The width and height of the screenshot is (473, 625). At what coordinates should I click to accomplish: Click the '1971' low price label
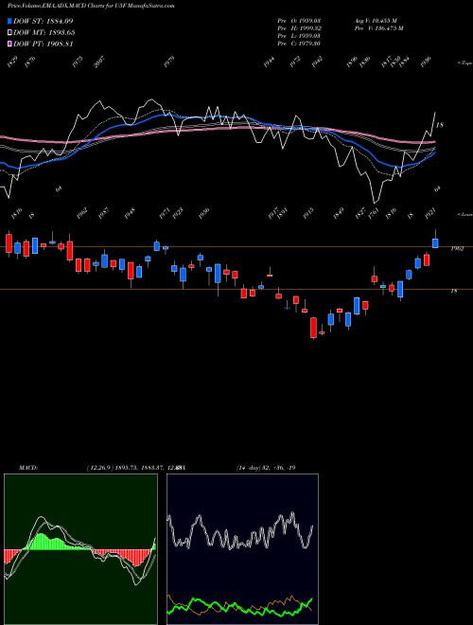point(164,213)
